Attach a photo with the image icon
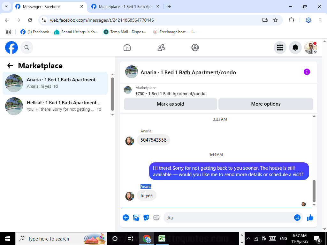The width and height of the screenshot is (327, 245). (x=136, y=218)
